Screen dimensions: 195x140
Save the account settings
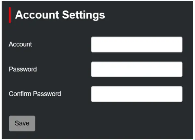pos(22,123)
